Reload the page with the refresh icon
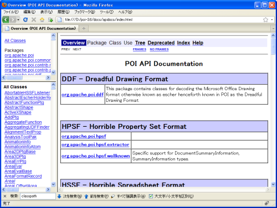 coord(25,19)
